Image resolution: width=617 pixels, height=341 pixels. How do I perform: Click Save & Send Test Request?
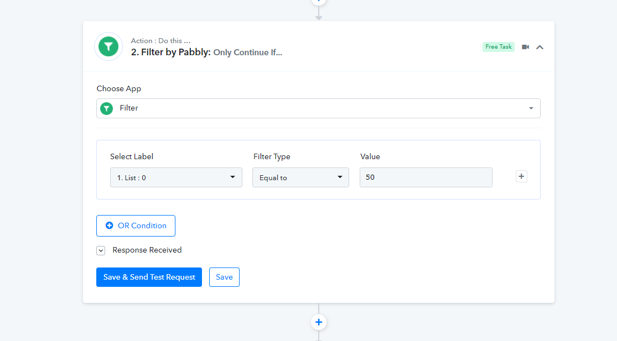149,277
